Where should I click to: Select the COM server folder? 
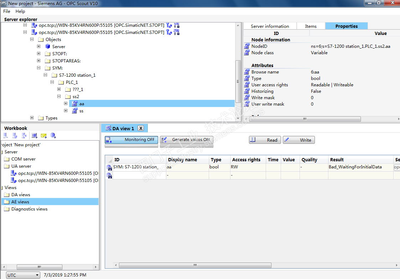tap(24, 159)
